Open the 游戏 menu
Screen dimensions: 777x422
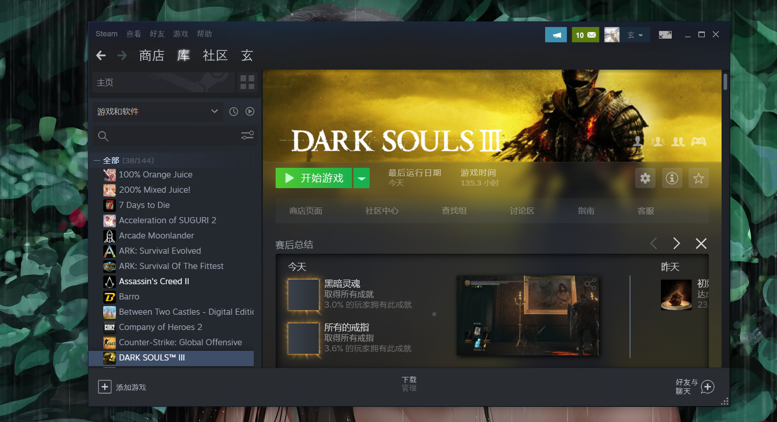click(181, 34)
